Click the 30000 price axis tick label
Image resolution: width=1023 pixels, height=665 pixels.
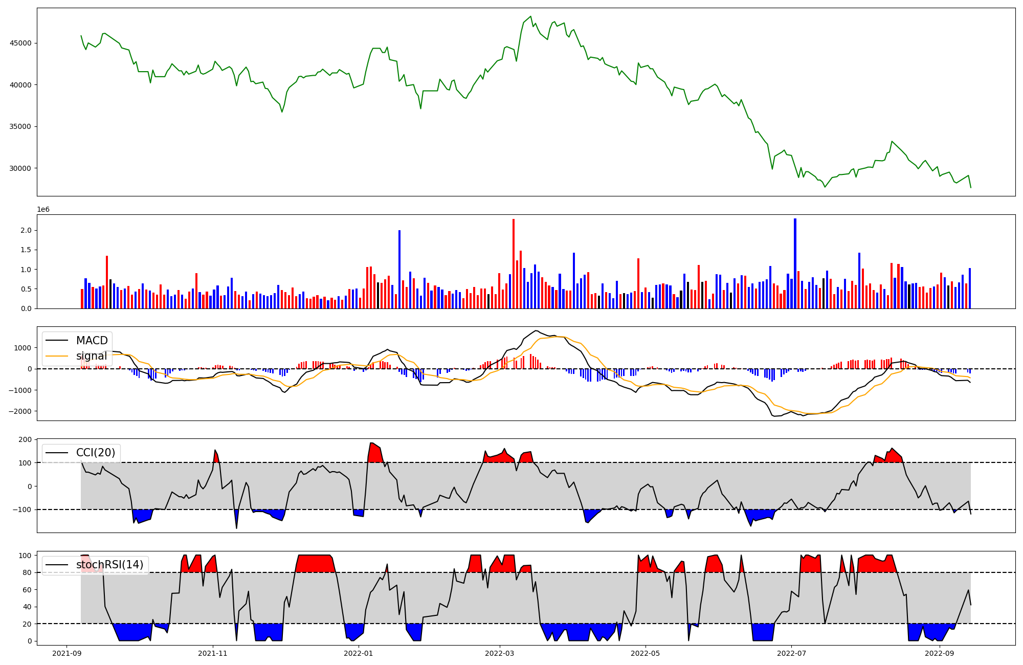(x=20, y=168)
